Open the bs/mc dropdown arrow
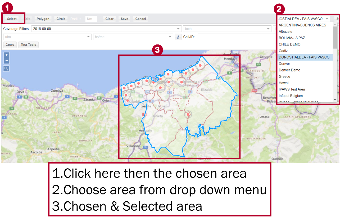The width and height of the screenshot is (340, 222). point(170,37)
